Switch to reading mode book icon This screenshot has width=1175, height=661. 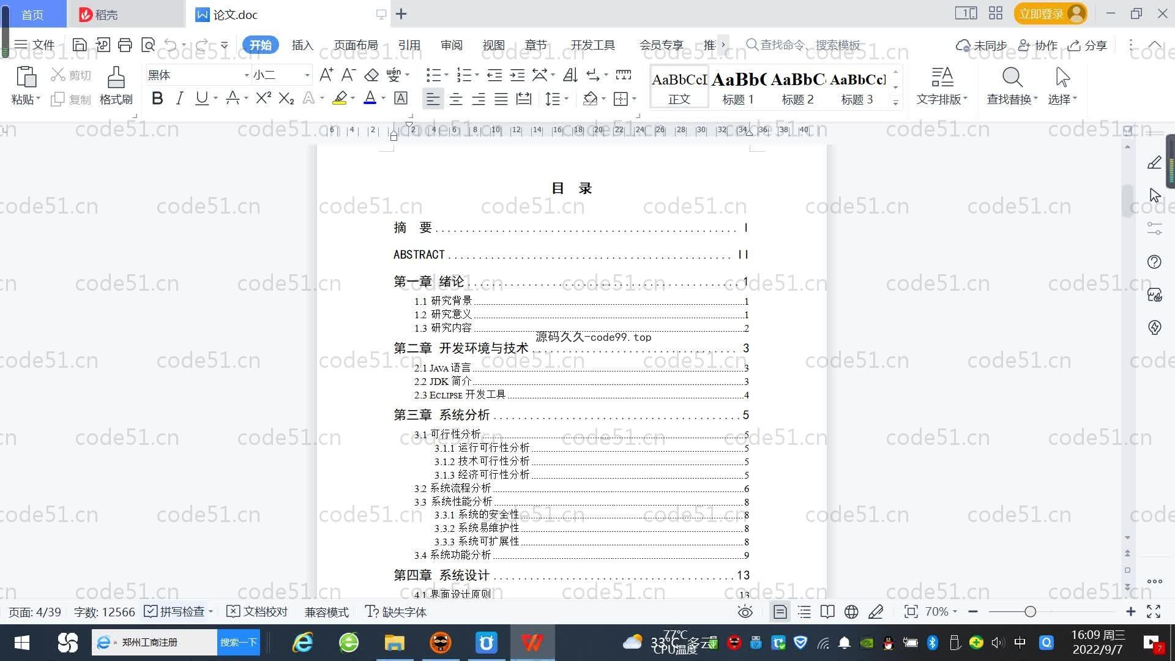tap(827, 612)
